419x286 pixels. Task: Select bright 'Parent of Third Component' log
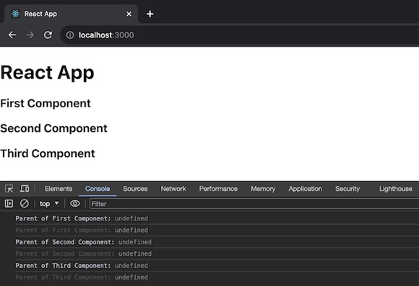(209, 266)
